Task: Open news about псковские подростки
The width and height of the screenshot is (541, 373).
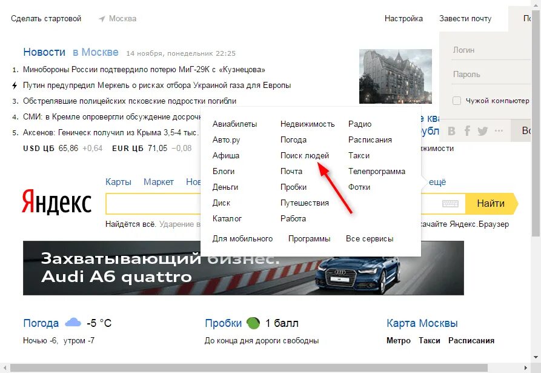Action: click(130, 101)
